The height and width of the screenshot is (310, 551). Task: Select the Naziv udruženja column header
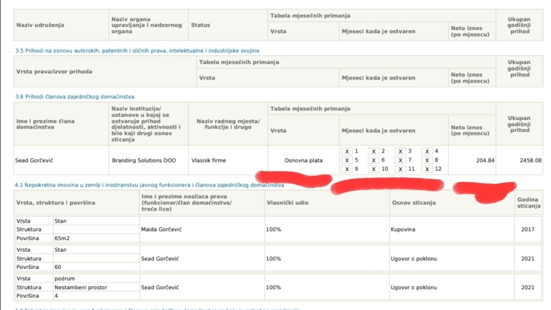pos(40,25)
